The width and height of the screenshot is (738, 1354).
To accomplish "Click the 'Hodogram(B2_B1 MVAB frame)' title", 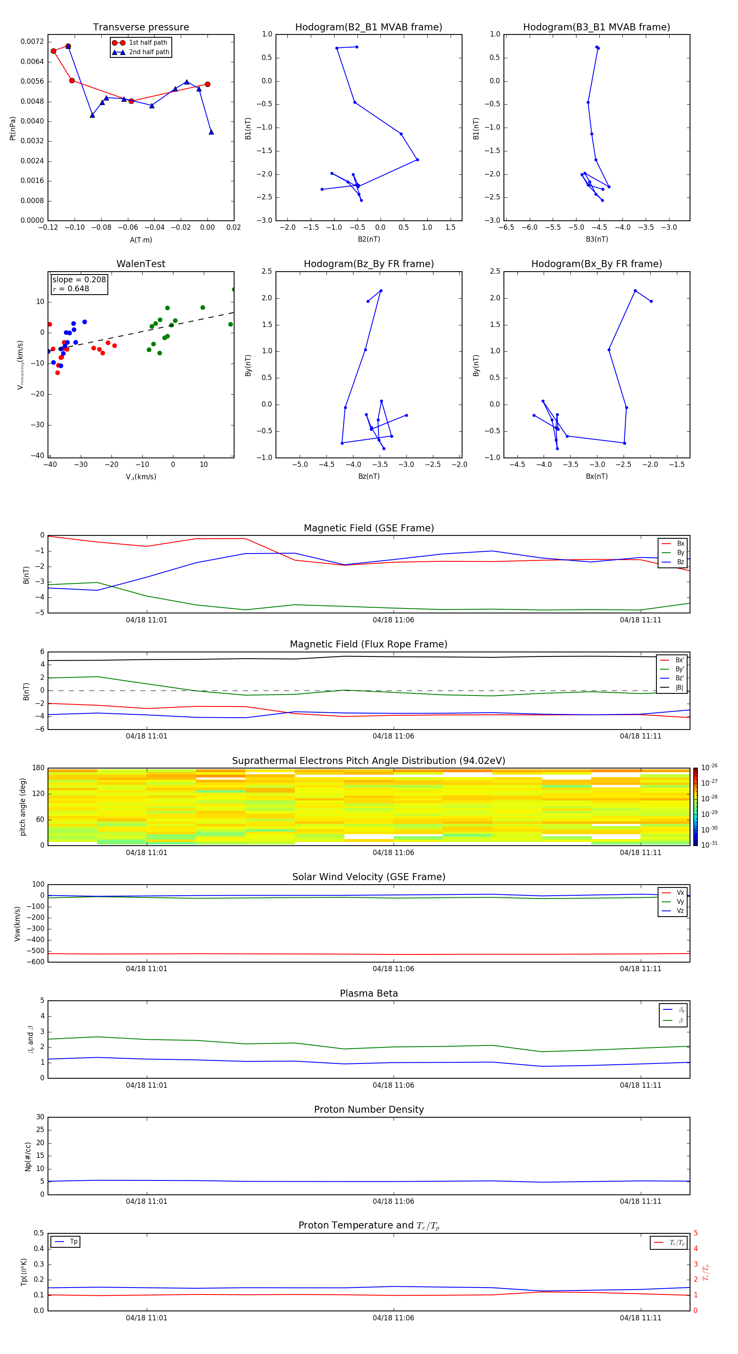I will pyautogui.click(x=369, y=27).
